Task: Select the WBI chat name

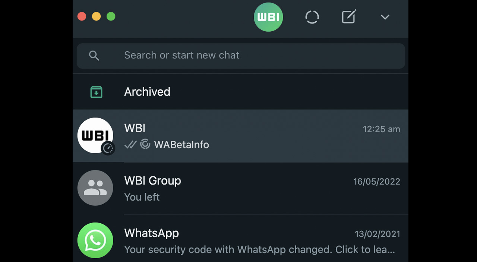Action: 135,128
